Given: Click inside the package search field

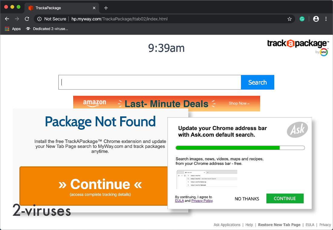Looking at the screenshot, I should tap(136, 82).
